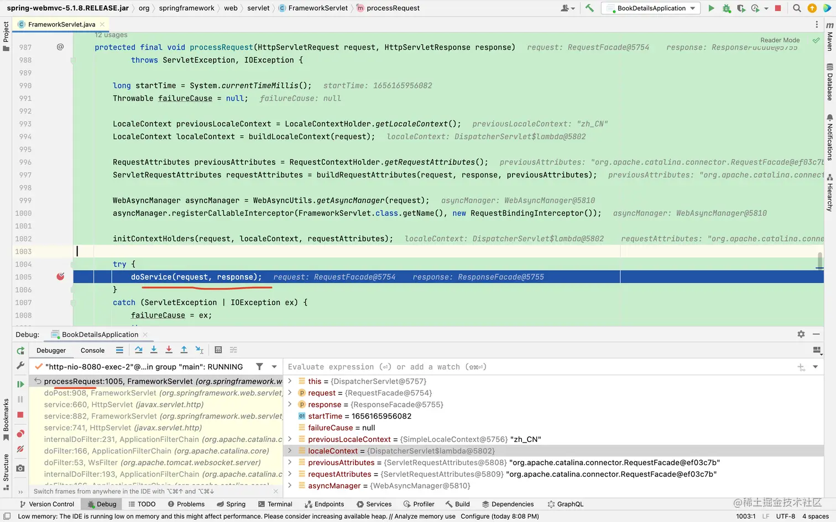Open the debug layout settings icon
This screenshot has width=836, height=522.
817,350
